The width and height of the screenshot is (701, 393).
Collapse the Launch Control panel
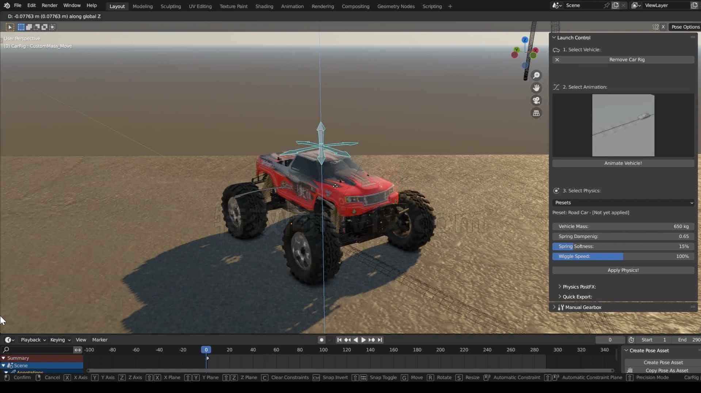(554, 38)
